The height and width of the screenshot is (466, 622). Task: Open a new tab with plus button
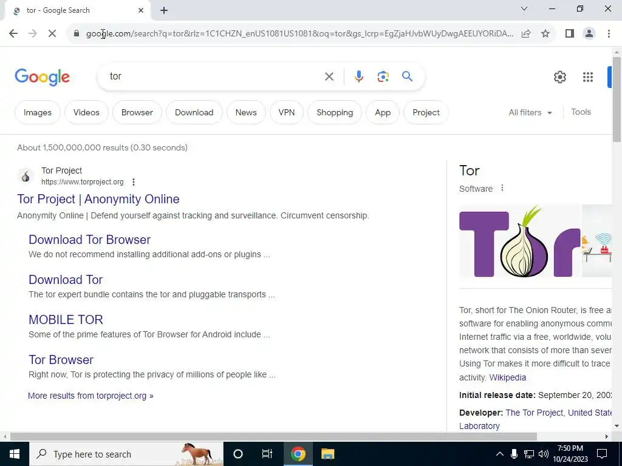tap(164, 10)
